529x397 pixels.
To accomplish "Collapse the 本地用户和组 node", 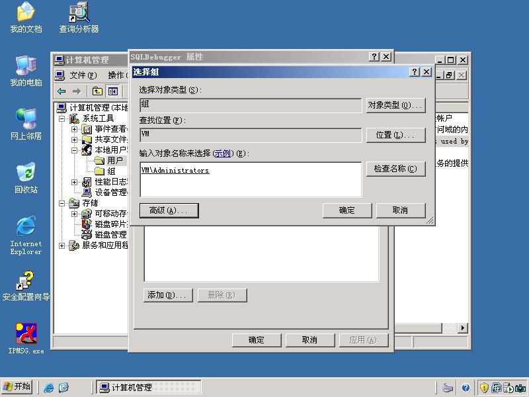I will click(x=74, y=150).
